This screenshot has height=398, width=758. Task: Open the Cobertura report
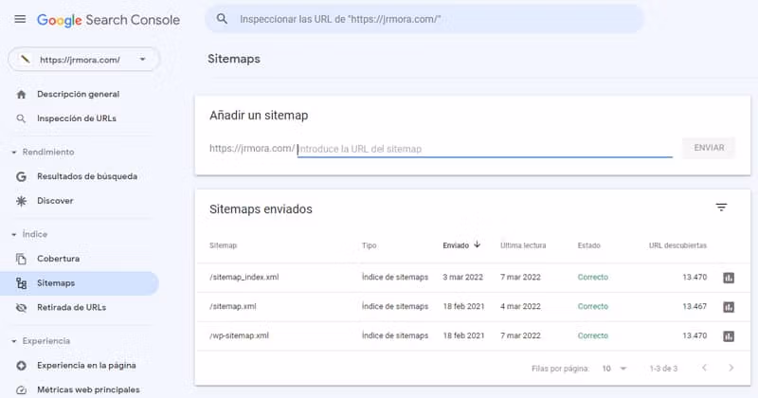(59, 259)
